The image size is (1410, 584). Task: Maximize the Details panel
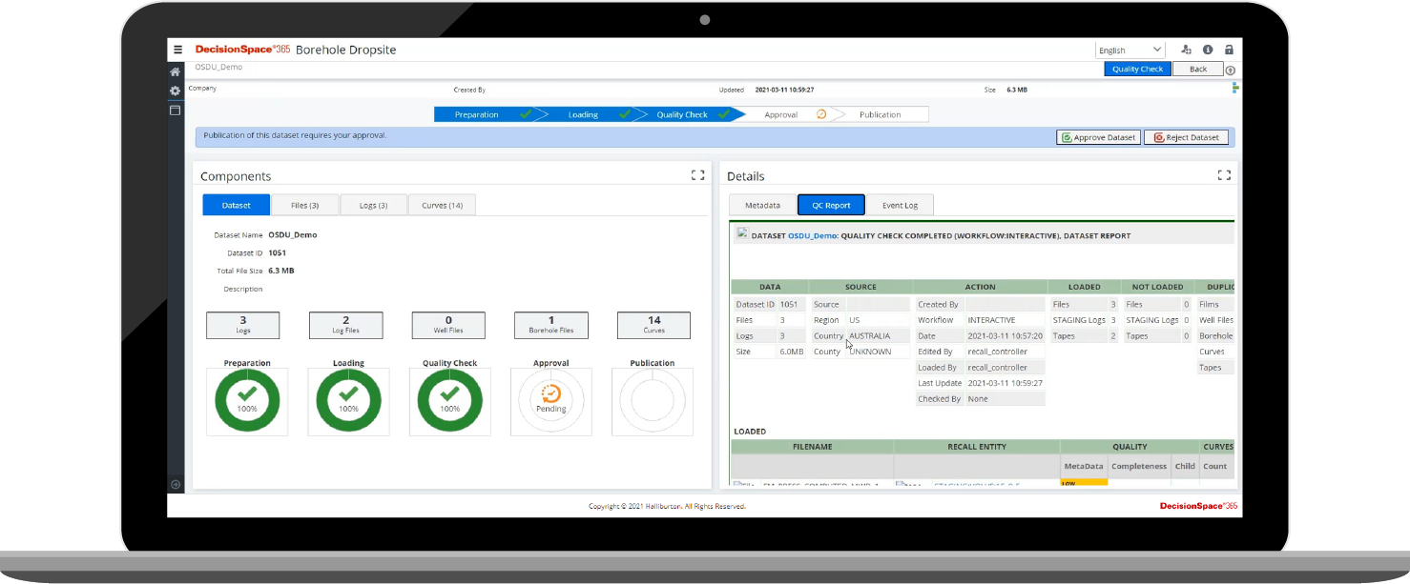click(x=1224, y=175)
